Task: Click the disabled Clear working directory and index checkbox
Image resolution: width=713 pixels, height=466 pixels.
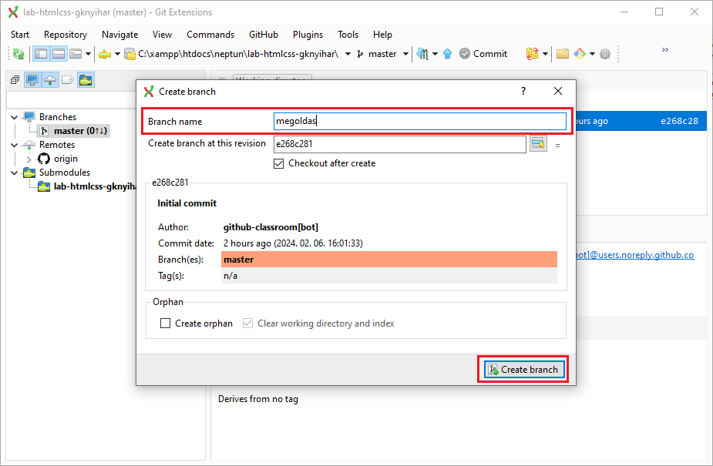Action: 247,324
